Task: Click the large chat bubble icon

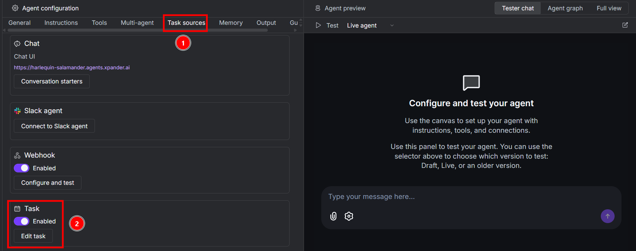Action: tap(471, 83)
